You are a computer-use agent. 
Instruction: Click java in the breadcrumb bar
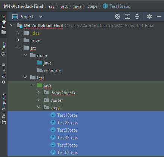click(77, 6)
